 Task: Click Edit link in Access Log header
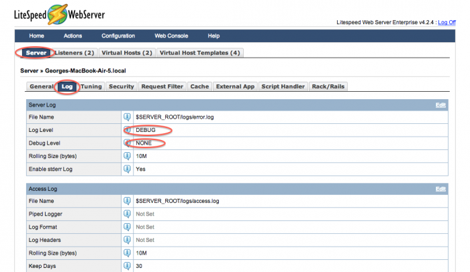click(x=440, y=189)
